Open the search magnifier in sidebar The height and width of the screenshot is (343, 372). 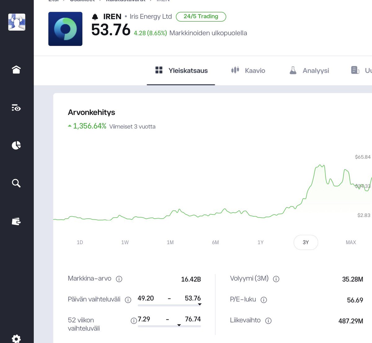click(x=16, y=183)
